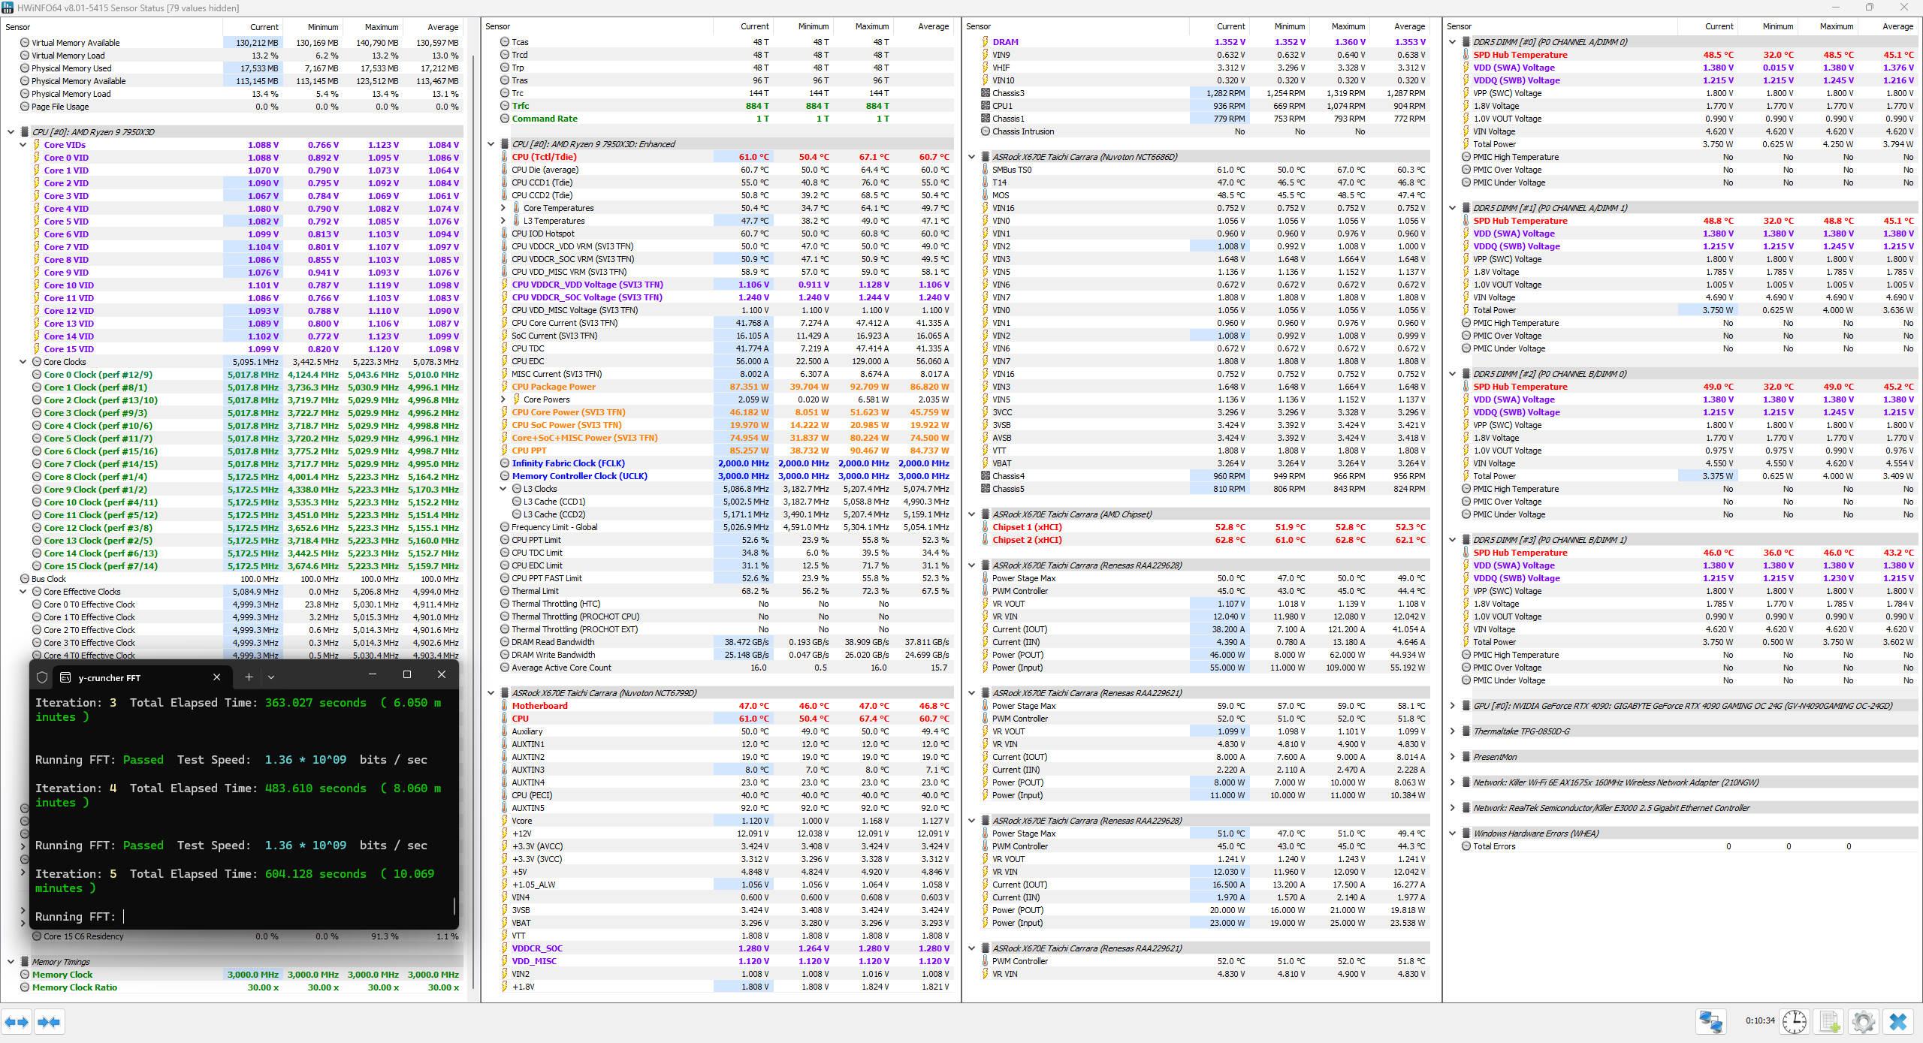Start logging with the sheet-plus icon

(x=1829, y=1022)
